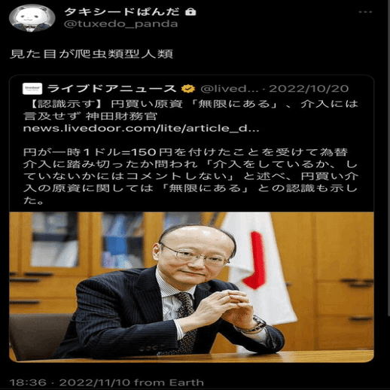Click the @lived... quoted account handle
This screenshot has width=390, height=390.
point(230,89)
